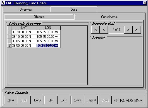
Task: Close the editor window with X
Action: click(x=145, y=3)
